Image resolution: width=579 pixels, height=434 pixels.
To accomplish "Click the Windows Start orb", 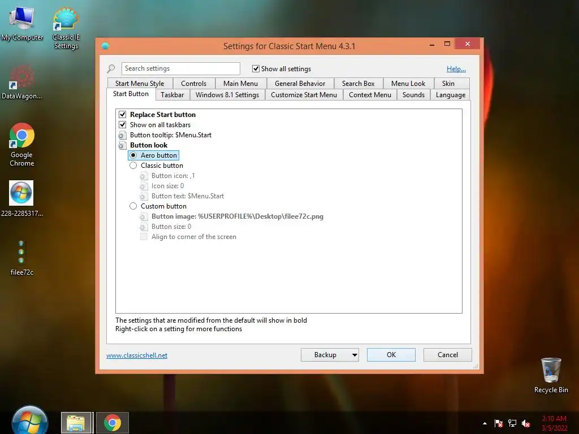I will pyautogui.click(x=29, y=421).
